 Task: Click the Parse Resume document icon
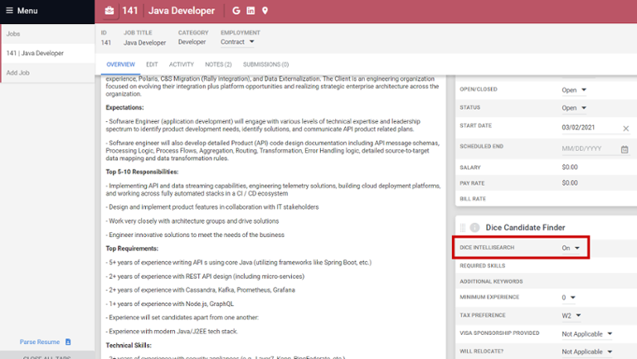click(x=68, y=342)
